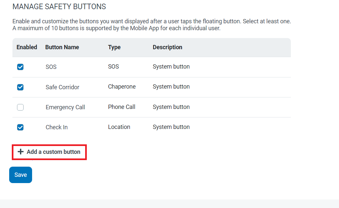Click the plus icon for custom button
339x208 pixels.
tap(21, 152)
